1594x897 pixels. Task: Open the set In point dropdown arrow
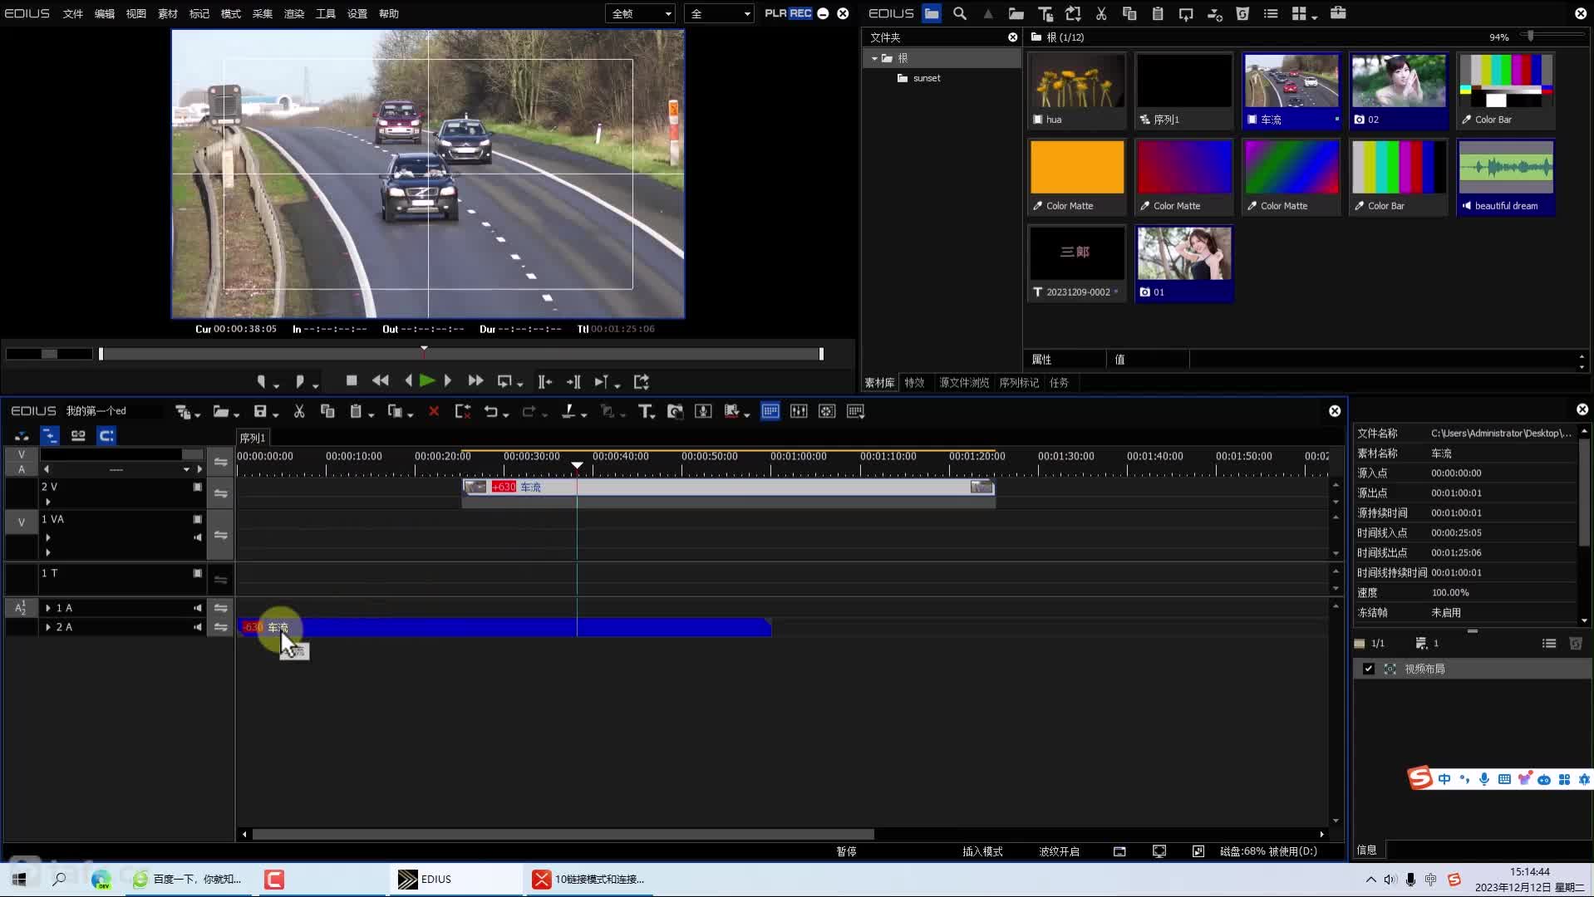tap(276, 385)
